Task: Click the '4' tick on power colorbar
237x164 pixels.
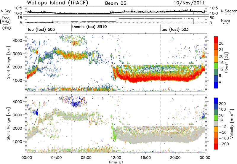Action: [220, 82]
